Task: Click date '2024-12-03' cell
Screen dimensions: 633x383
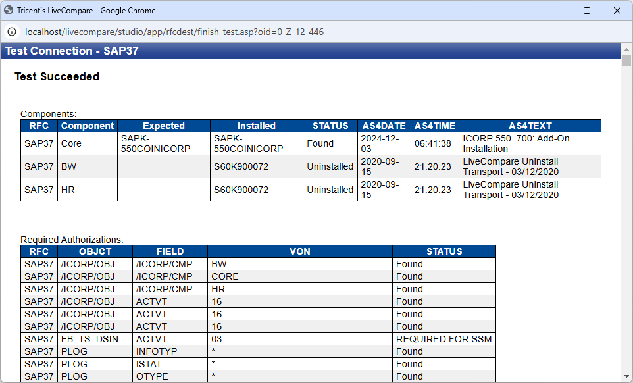Action: coord(384,143)
